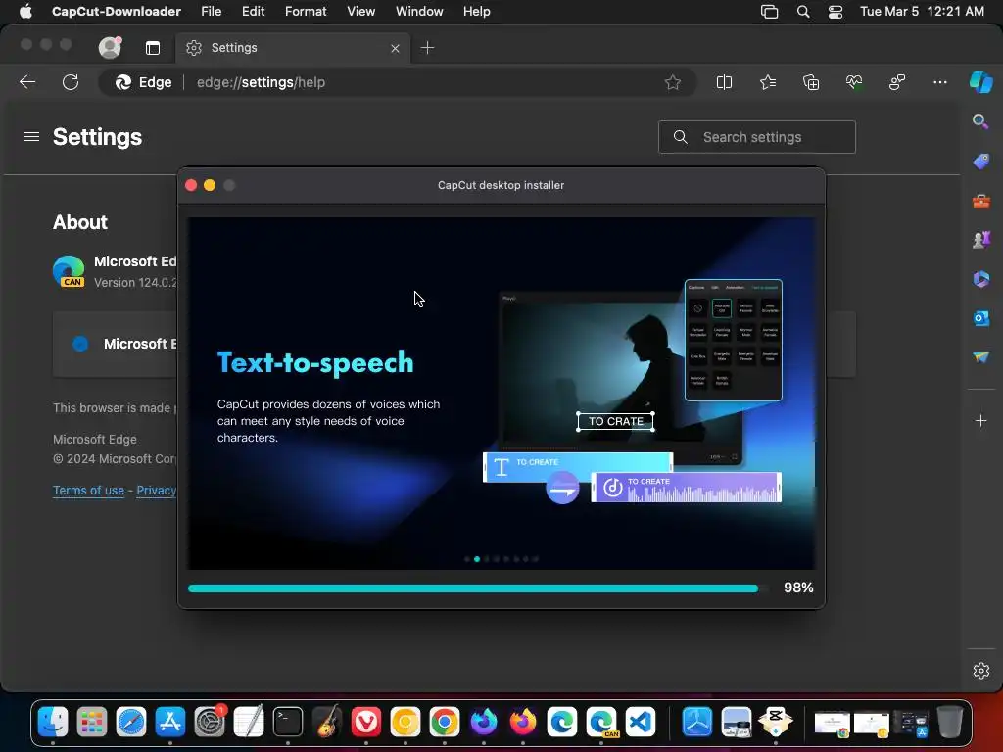Open the File menu

[x=212, y=12]
